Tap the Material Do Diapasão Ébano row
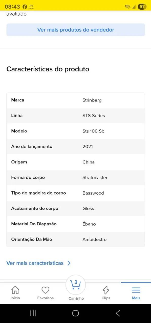This screenshot has height=323, width=151. point(76,224)
